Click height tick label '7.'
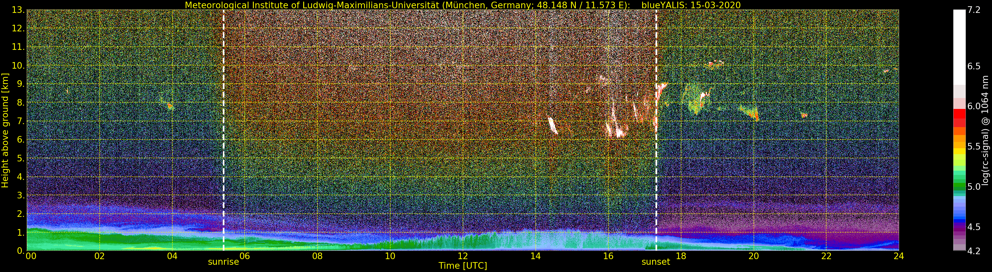The width and height of the screenshot is (992, 272). tap(21, 121)
